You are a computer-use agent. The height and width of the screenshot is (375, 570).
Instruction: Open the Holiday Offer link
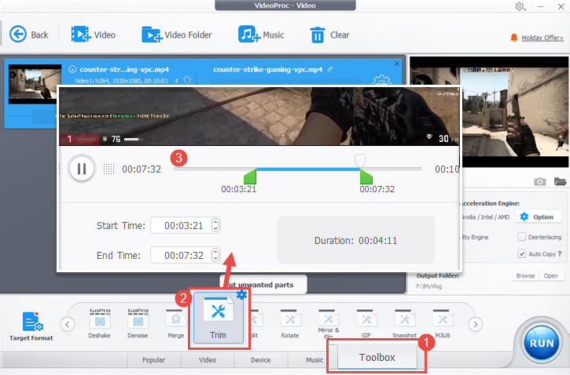(542, 38)
